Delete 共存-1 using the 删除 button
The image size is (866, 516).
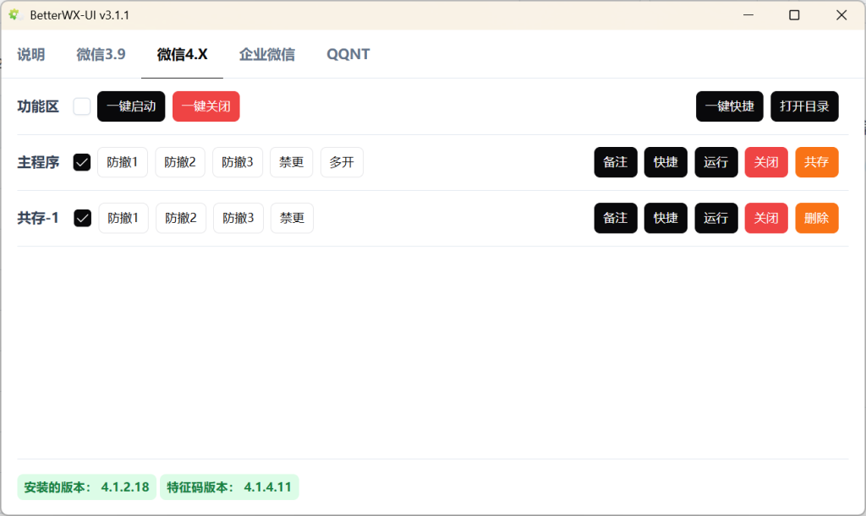(x=816, y=217)
